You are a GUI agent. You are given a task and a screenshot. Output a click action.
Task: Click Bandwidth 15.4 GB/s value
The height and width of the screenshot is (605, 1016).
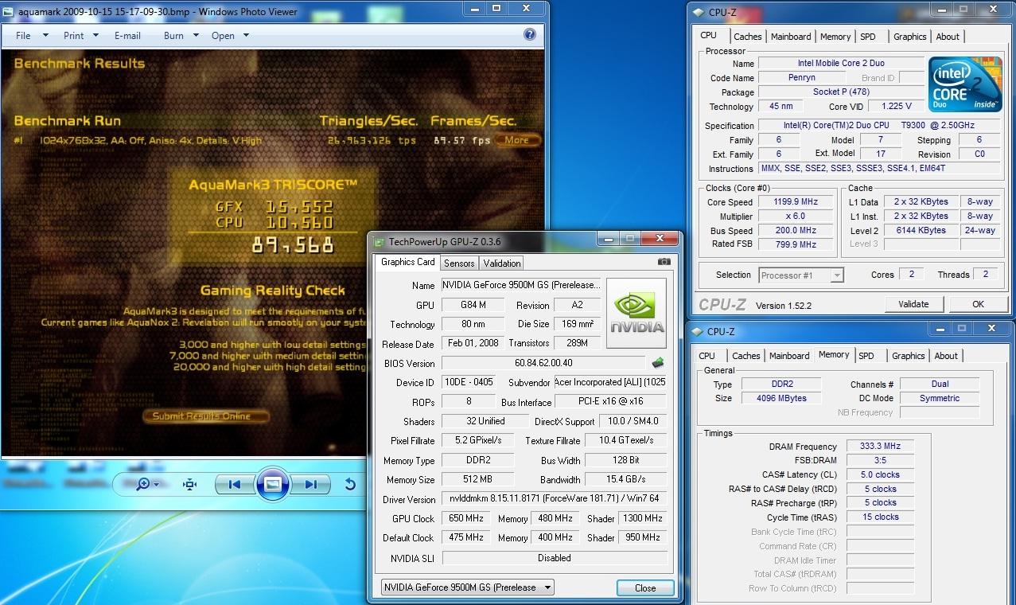coord(625,480)
